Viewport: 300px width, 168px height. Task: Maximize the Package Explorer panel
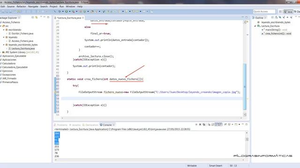pos(48,17)
